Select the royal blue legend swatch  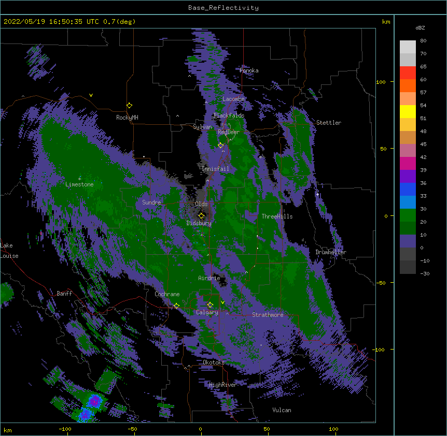(408, 189)
